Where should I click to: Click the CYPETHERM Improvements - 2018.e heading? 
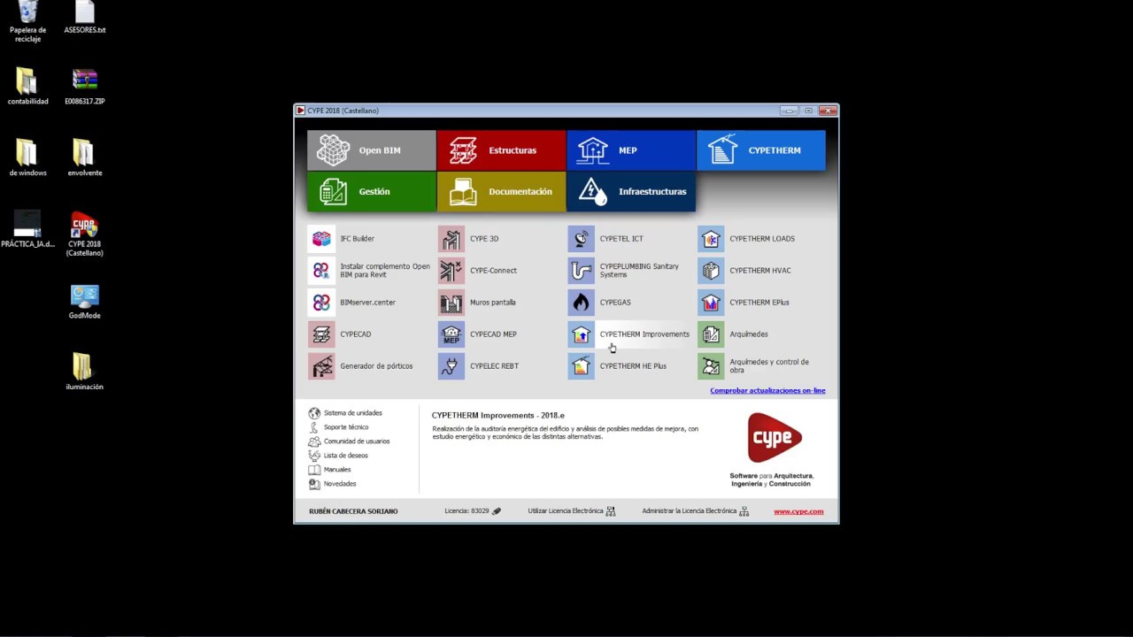coord(497,415)
